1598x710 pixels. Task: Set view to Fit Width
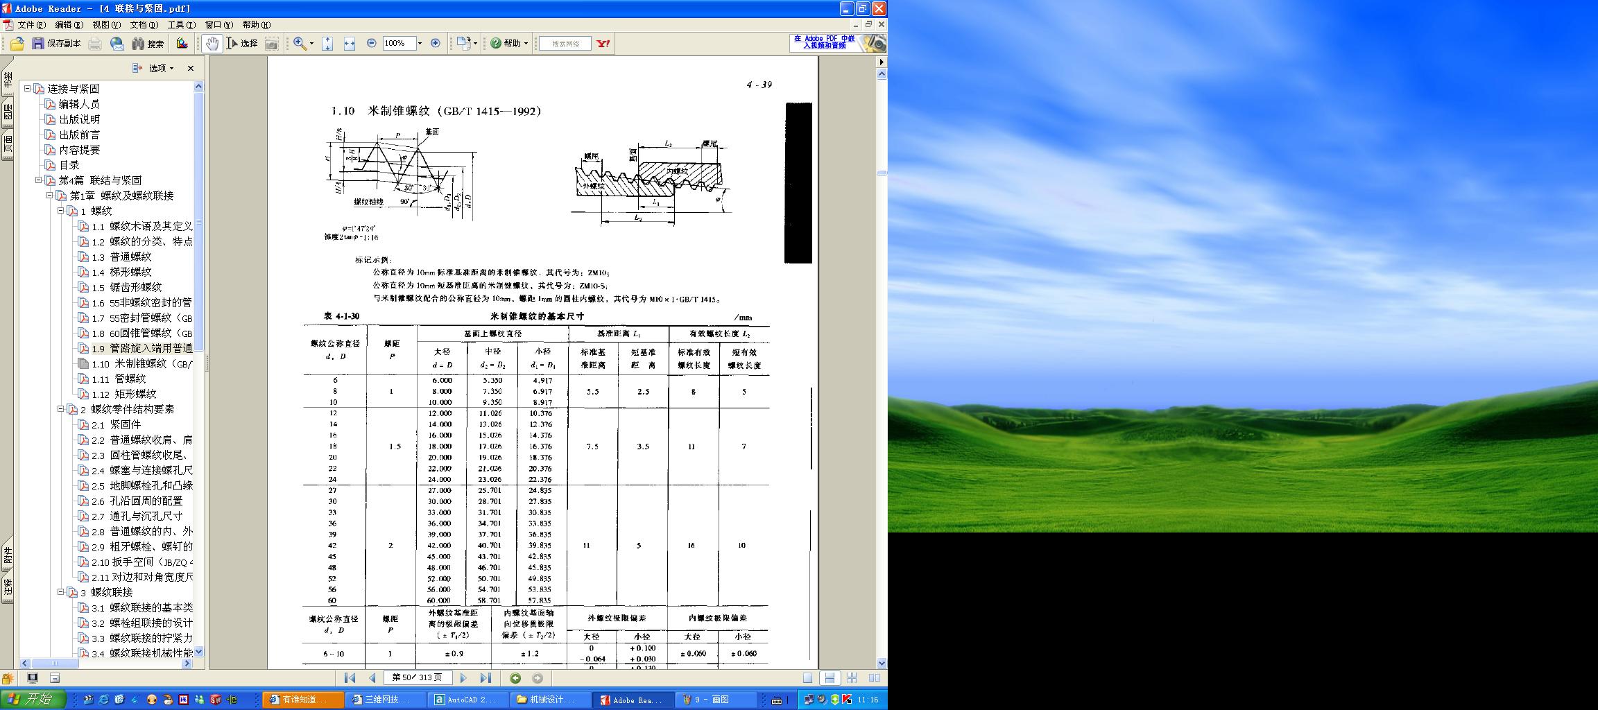coord(350,44)
